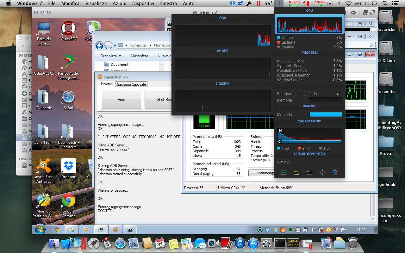Open the Organizza dropdown in Explorer
The width and height of the screenshot is (405, 253).
point(110,56)
